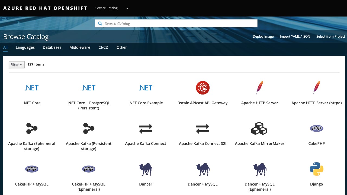347x195 pixels.
Task: Switch to the All tab
Action: (x=5, y=47)
